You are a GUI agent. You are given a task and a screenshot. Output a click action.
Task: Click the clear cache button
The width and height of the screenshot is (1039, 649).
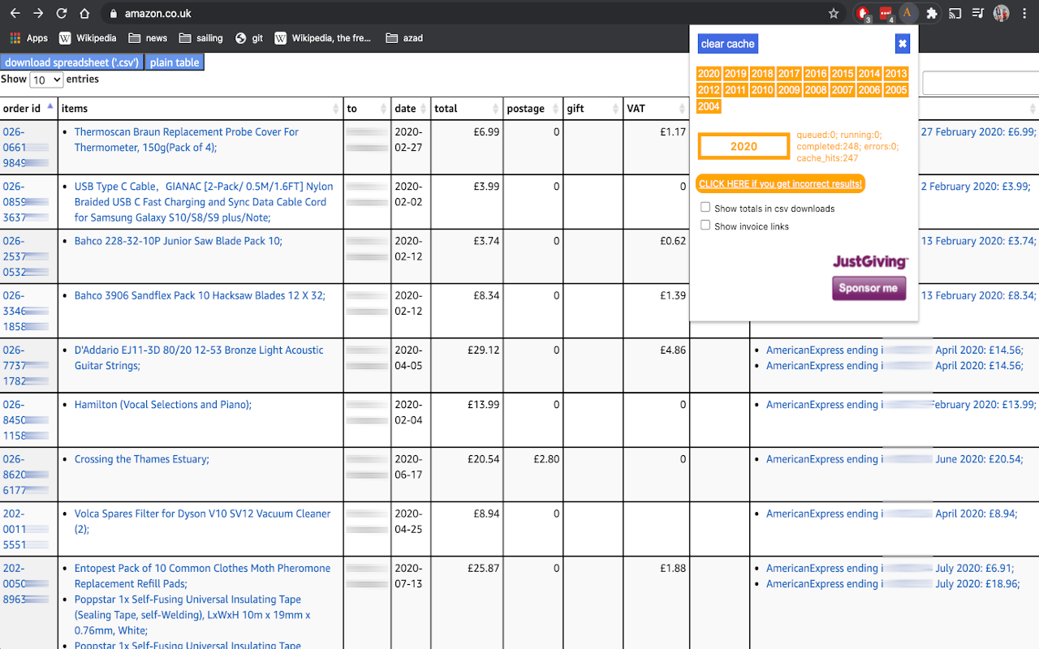[727, 43]
